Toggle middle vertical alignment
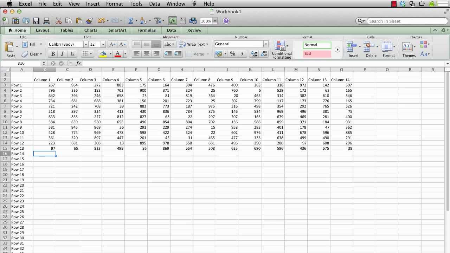 coord(147,44)
